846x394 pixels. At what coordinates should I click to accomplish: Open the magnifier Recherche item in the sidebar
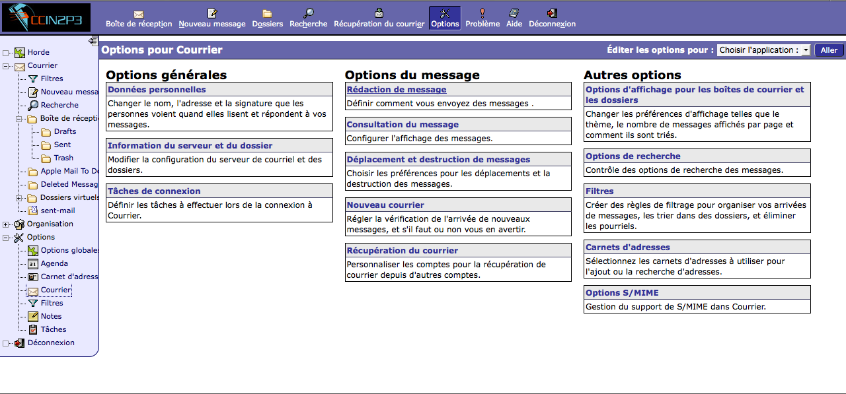pyautogui.click(x=59, y=105)
